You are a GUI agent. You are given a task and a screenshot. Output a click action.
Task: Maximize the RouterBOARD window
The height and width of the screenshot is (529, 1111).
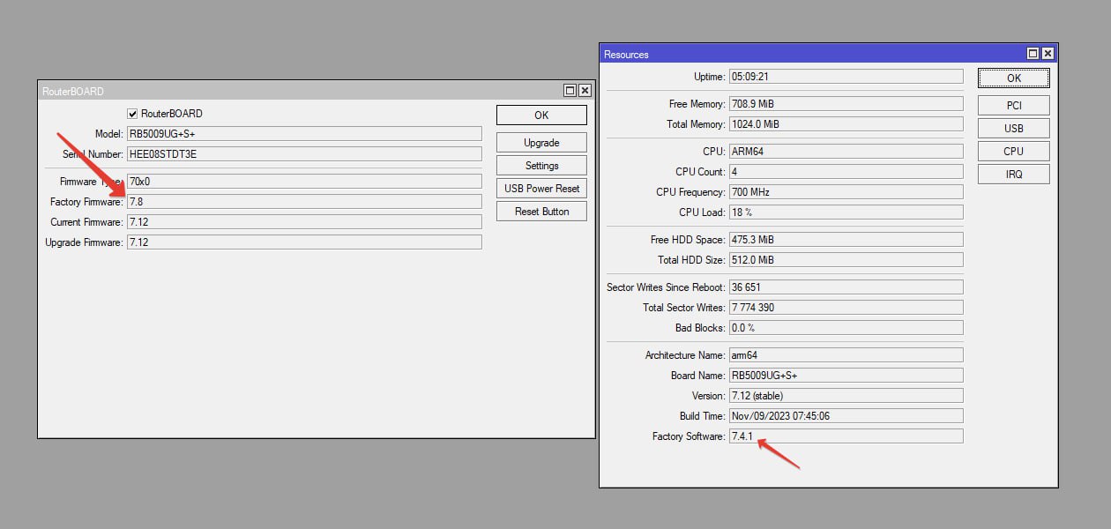coord(570,91)
